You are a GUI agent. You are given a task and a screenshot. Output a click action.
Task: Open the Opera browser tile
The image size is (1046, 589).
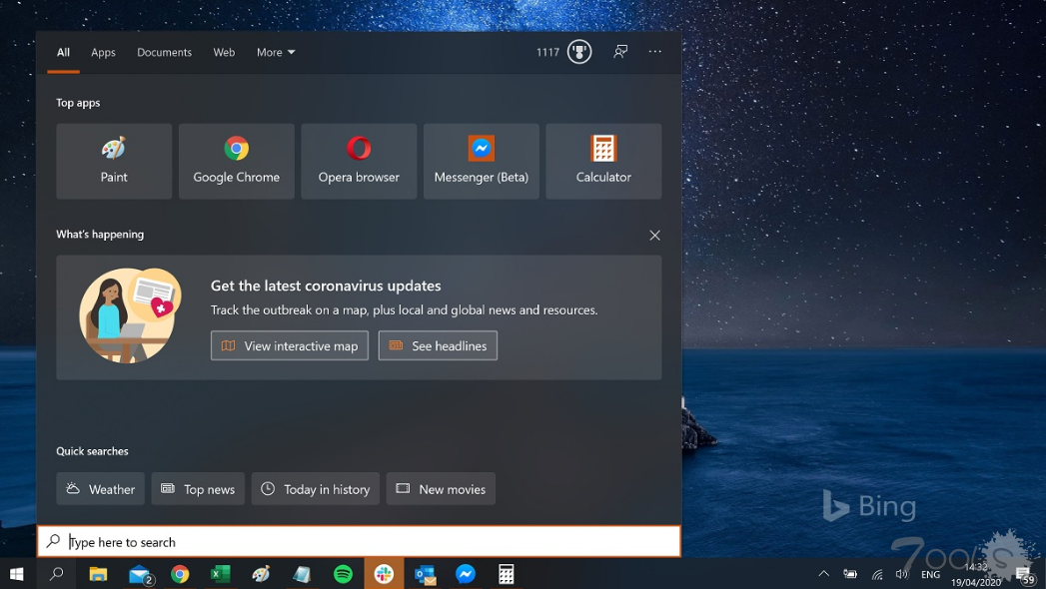pos(359,161)
